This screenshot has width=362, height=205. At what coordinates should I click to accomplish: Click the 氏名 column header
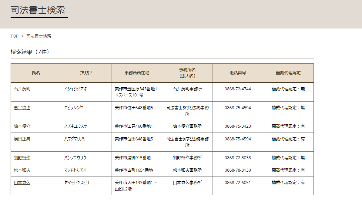point(36,73)
